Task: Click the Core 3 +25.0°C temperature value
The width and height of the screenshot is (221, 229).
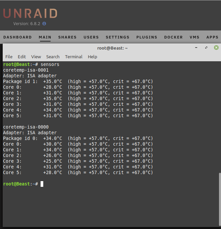Action: [x=53, y=161]
